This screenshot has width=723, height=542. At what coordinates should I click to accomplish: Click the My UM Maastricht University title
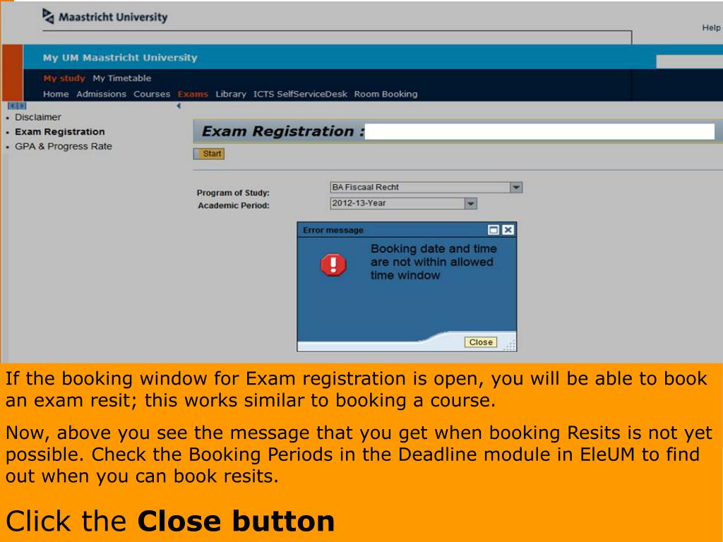pyautogui.click(x=120, y=58)
